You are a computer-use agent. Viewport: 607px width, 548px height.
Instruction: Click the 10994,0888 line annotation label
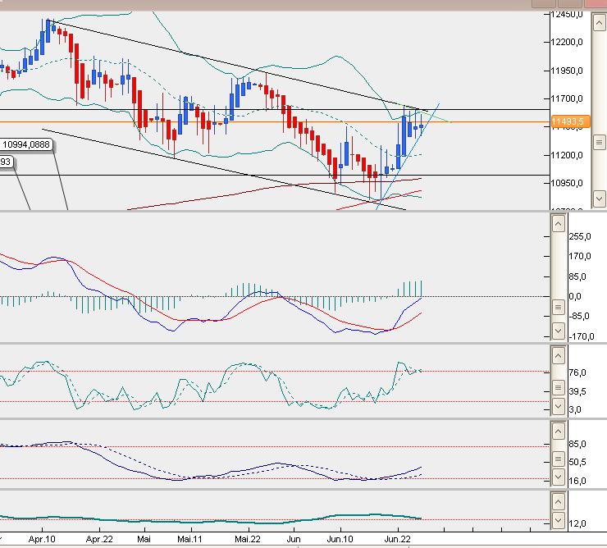26,145
